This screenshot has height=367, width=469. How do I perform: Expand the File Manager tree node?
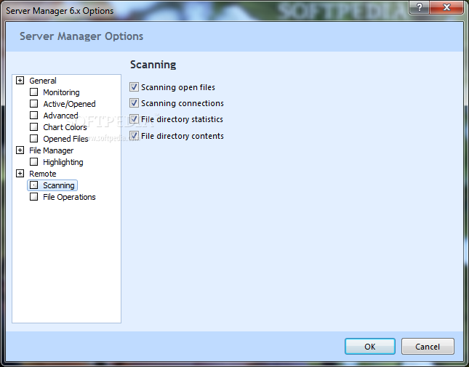pos(20,150)
